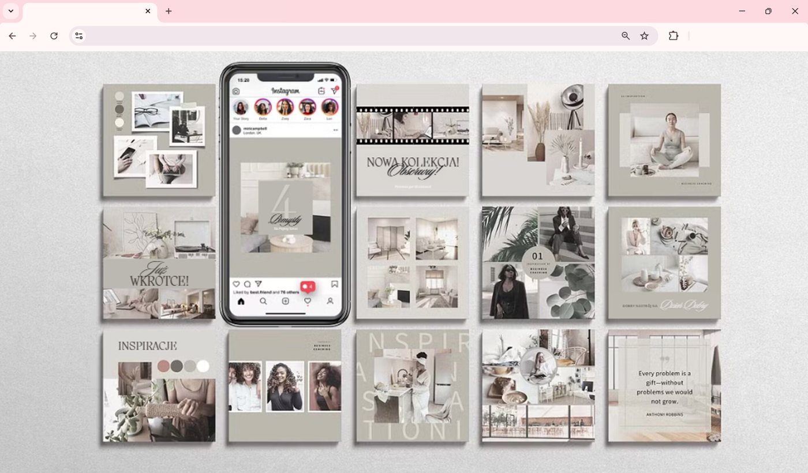This screenshot has width=808, height=473.
Task: Like the post with heart outline
Action: pyautogui.click(x=236, y=284)
